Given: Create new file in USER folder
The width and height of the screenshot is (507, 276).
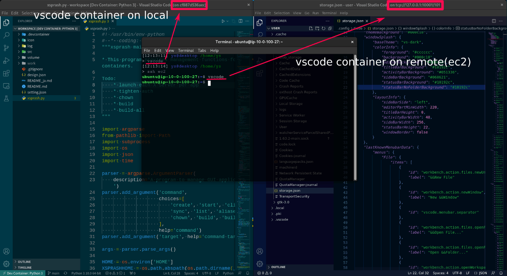Looking at the screenshot, I should click(311, 28).
